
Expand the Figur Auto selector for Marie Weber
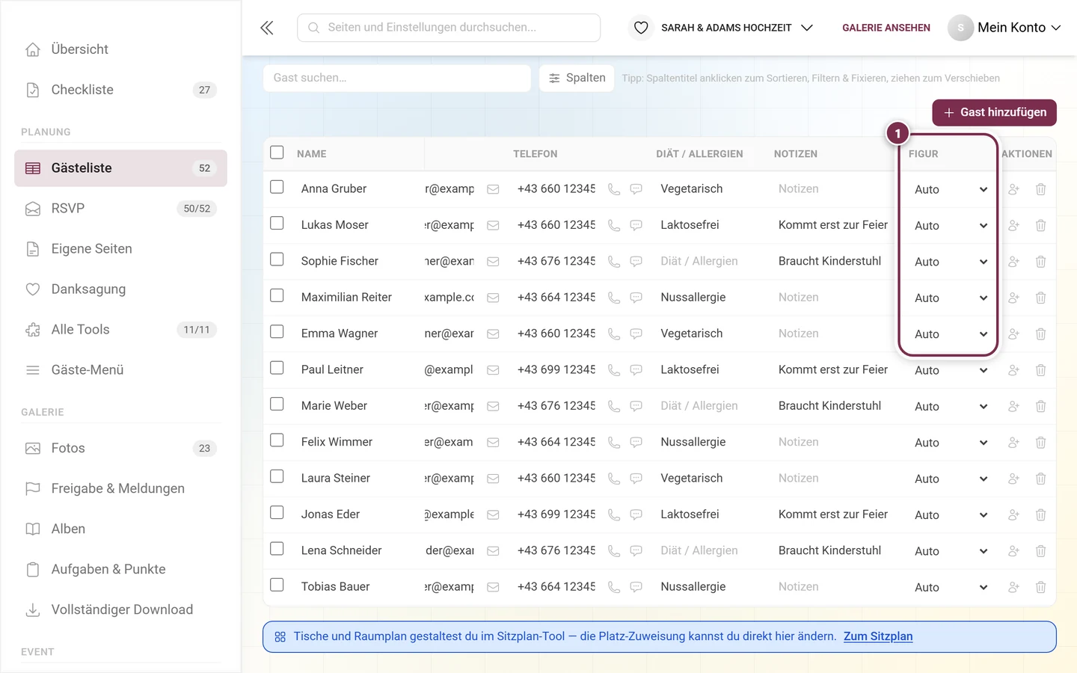tap(950, 406)
